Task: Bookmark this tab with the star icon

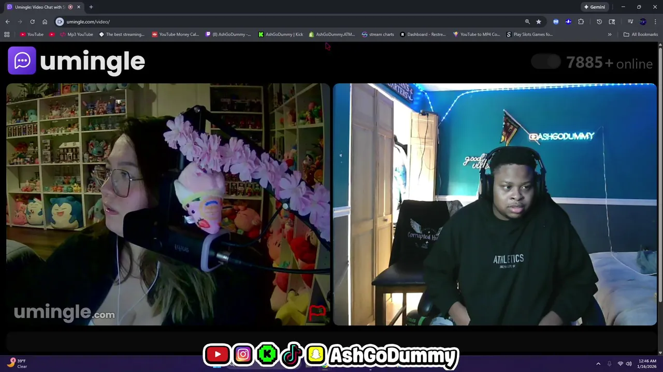Action: point(539,22)
